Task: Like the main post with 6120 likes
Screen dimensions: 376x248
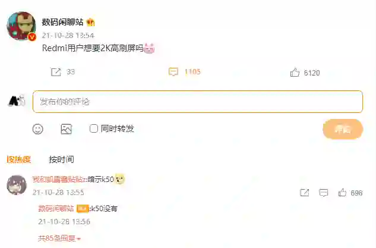Action: [x=295, y=72]
